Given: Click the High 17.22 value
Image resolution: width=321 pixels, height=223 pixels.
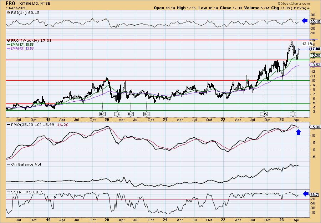Looking at the screenshot, I should (187, 8).
